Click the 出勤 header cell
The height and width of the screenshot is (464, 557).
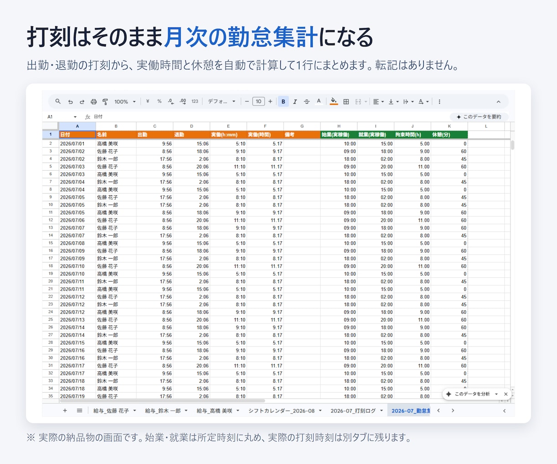154,135
